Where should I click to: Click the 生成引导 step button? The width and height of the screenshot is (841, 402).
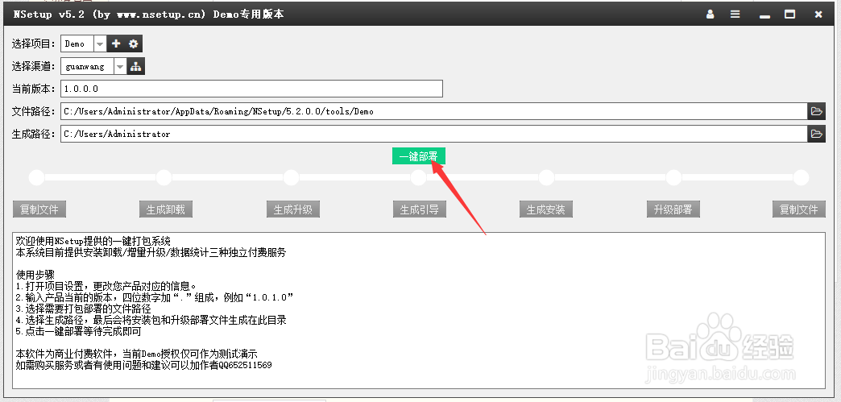[420, 209]
